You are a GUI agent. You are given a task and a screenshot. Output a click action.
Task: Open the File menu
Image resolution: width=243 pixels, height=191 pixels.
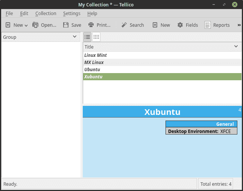click(x=9, y=14)
